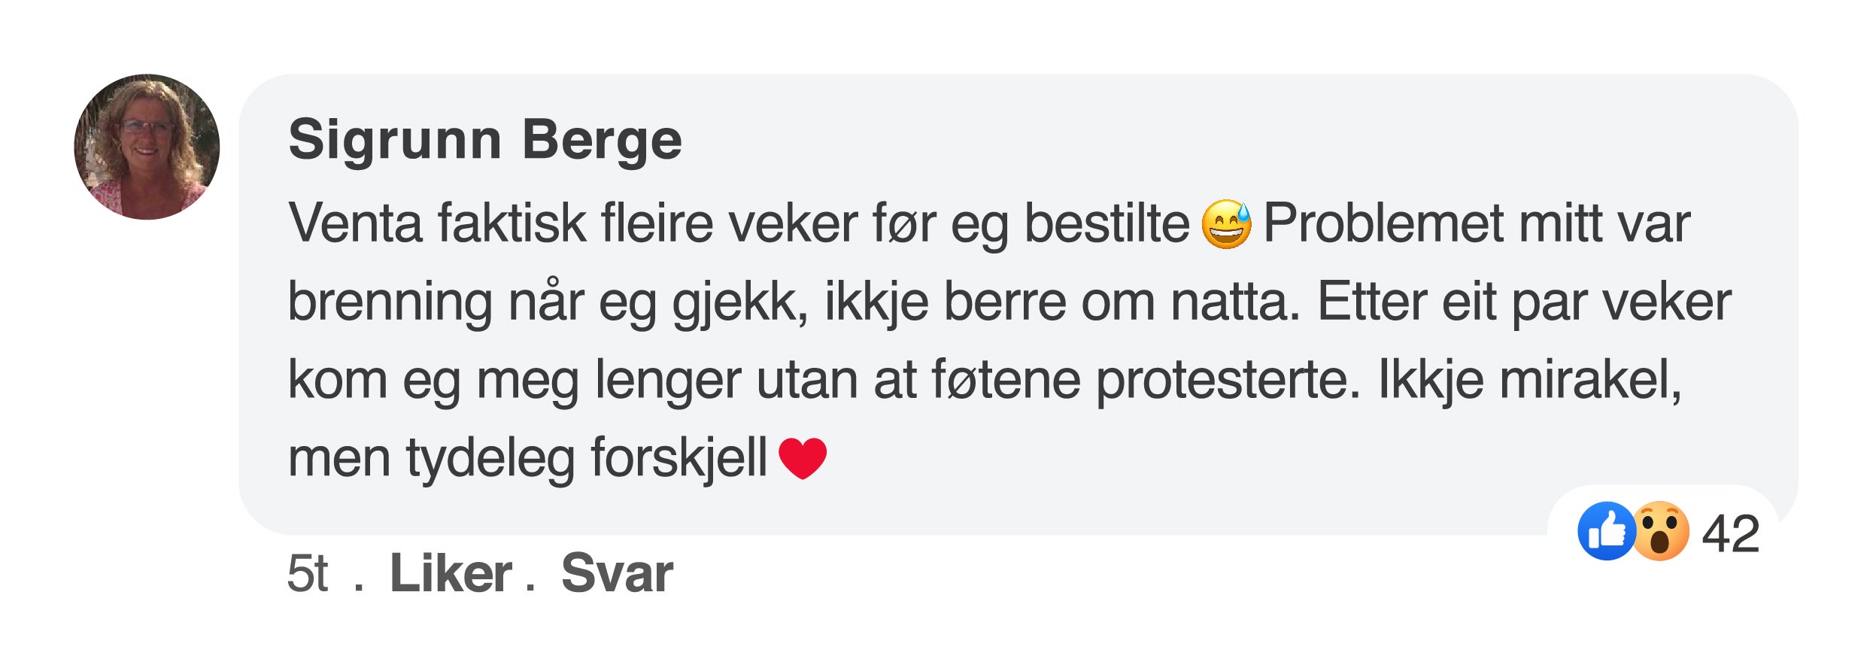The height and width of the screenshot is (665, 1873).
Task: Click the name Sigrunn Berge
Action: coord(485,141)
